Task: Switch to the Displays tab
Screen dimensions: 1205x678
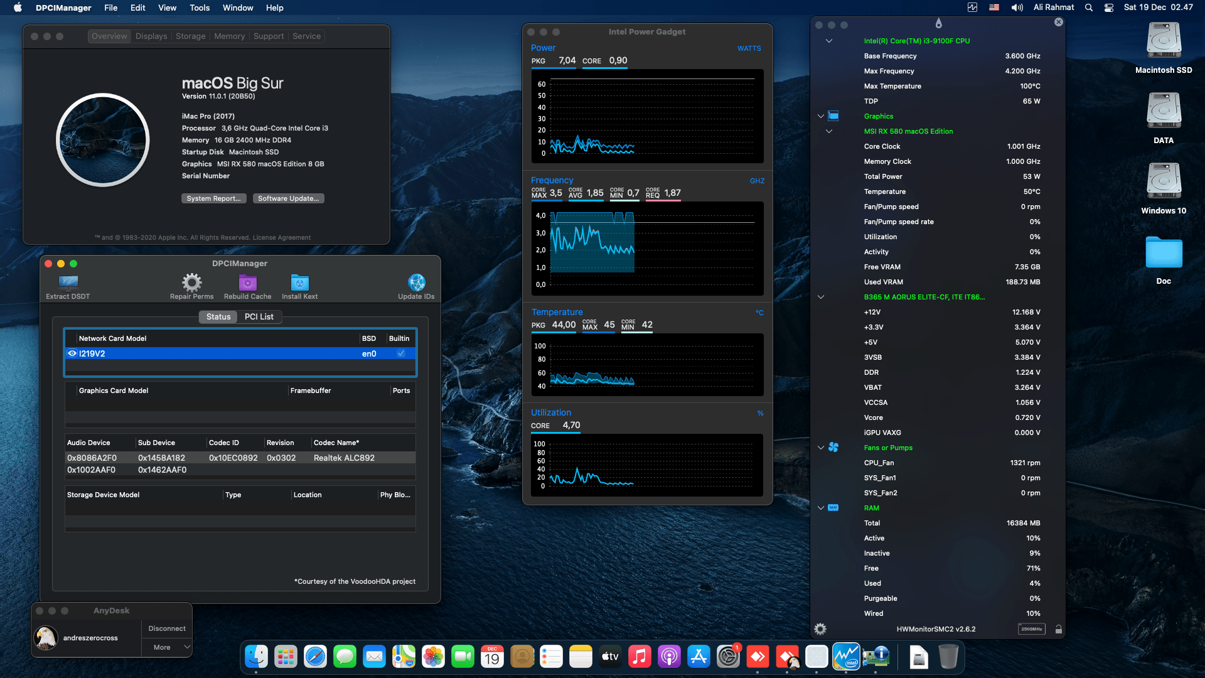Action: coord(151,36)
